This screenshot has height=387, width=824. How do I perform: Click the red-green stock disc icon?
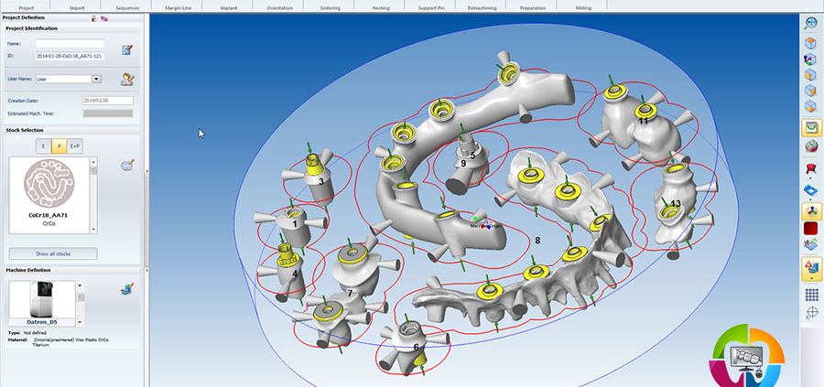pyautogui.click(x=811, y=146)
